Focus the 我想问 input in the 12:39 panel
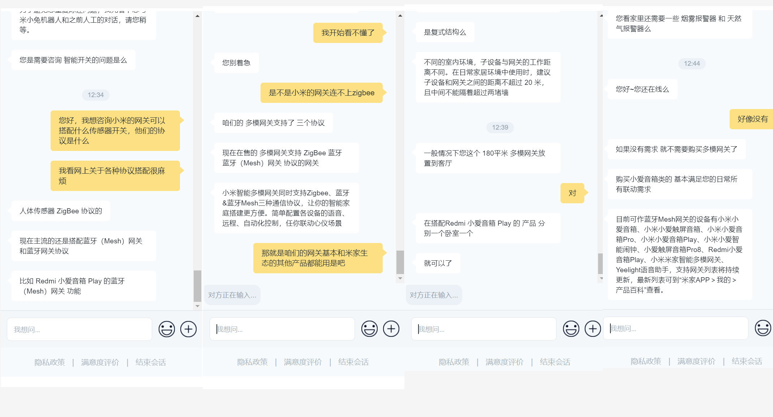The width and height of the screenshot is (773, 417). 484,329
